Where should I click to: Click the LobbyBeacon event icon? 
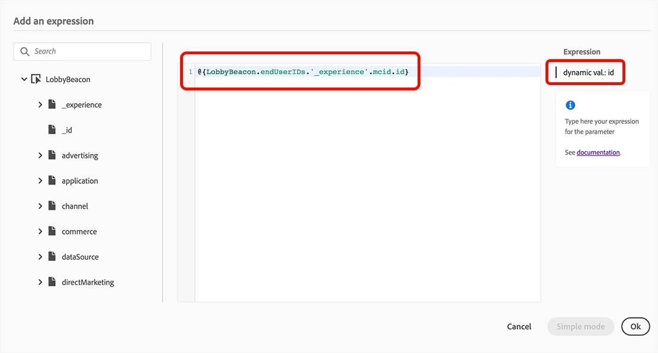point(36,79)
